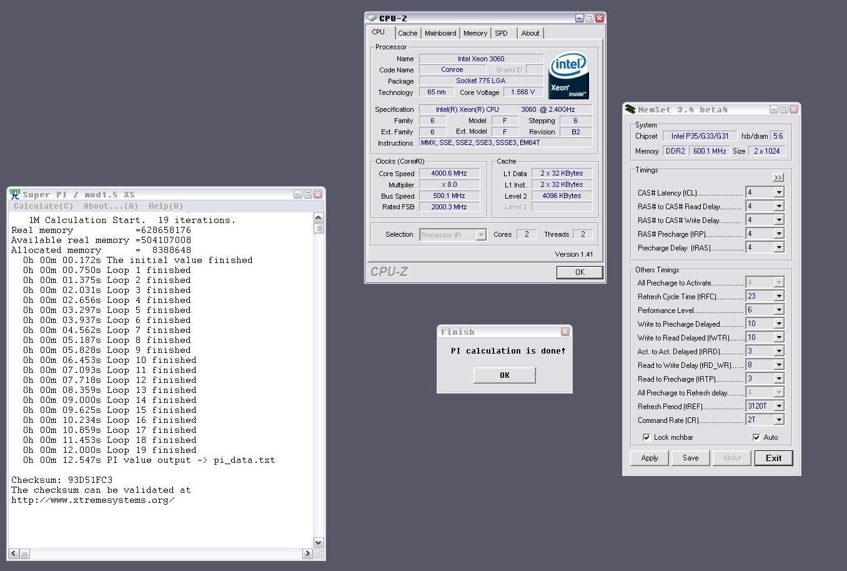The height and width of the screenshot is (571, 847).
Task: Click the Level 2 4096 KBytes value
Action: (562, 196)
